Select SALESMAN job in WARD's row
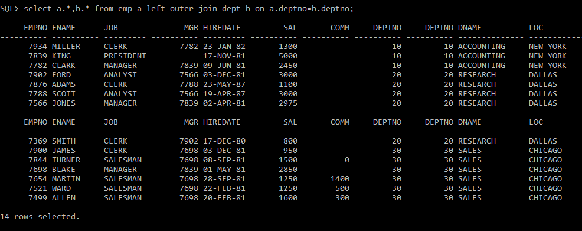The height and width of the screenshot is (231, 582). click(123, 188)
